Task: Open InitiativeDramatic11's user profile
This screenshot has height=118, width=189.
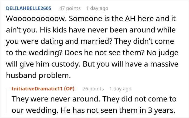Action: [x=39, y=88]
